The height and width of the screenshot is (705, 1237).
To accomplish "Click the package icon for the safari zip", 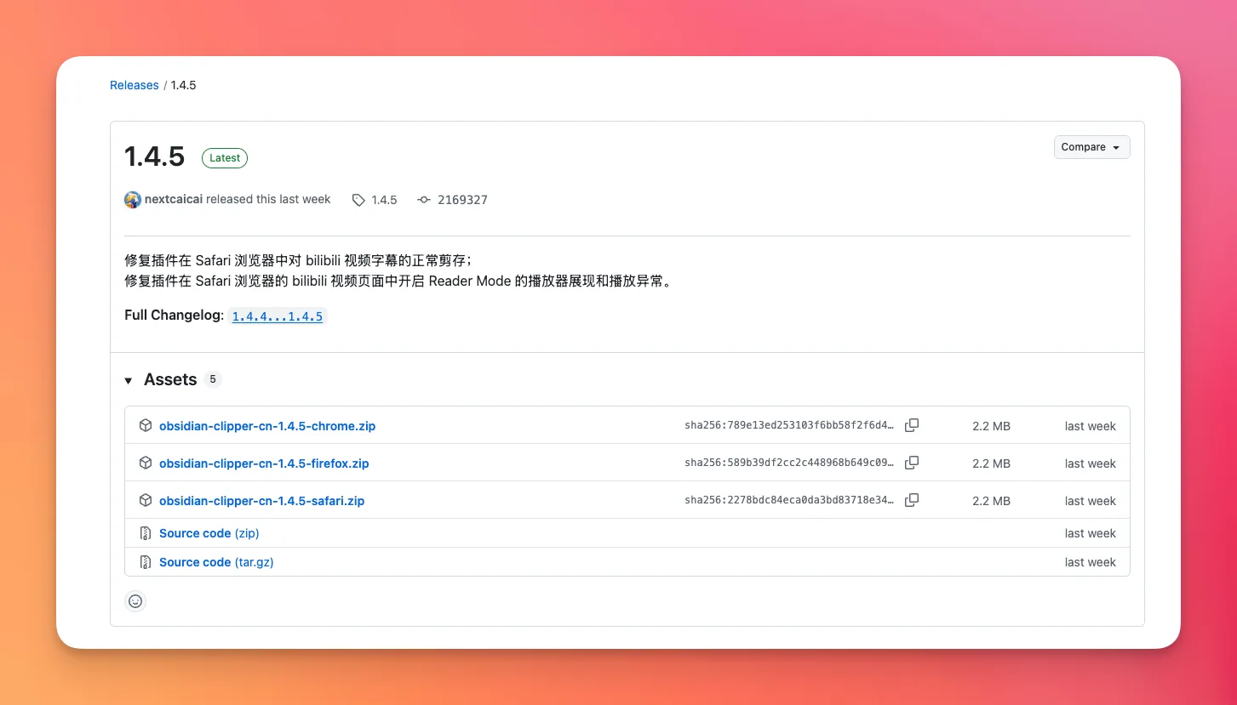I will coord(146,500).
